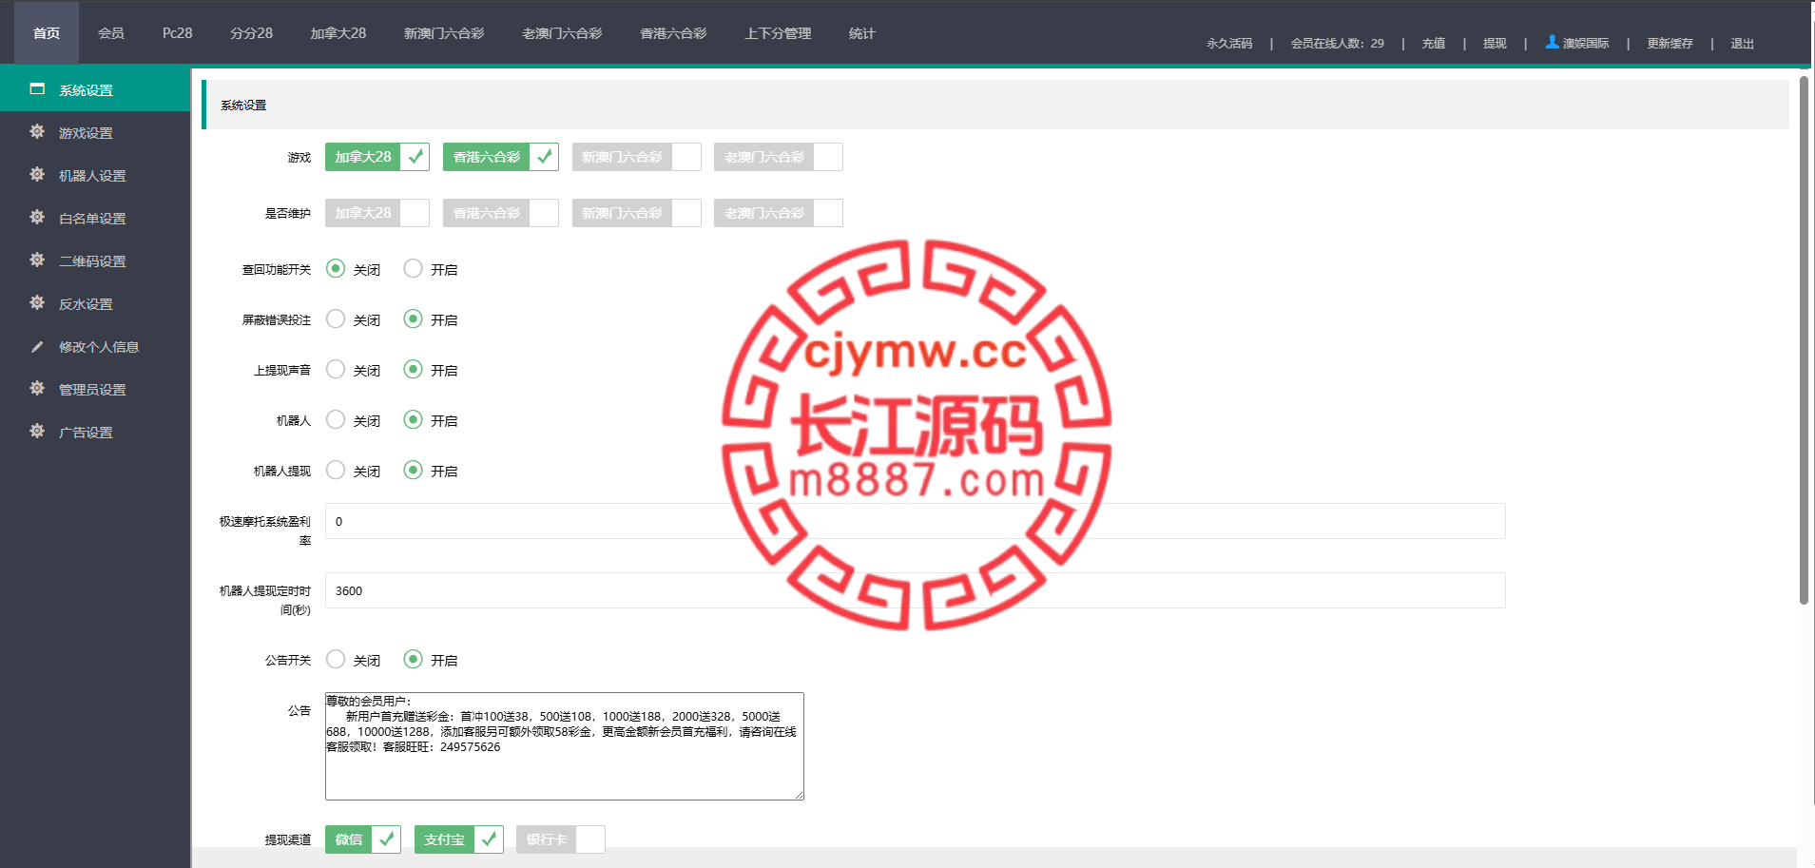The height and width of the screenshot is (868, 1815).
Task: Go to the 首页 tab
Action: (x=47, y=33)
